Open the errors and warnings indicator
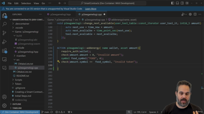204x114 pixels. (60, 112)
